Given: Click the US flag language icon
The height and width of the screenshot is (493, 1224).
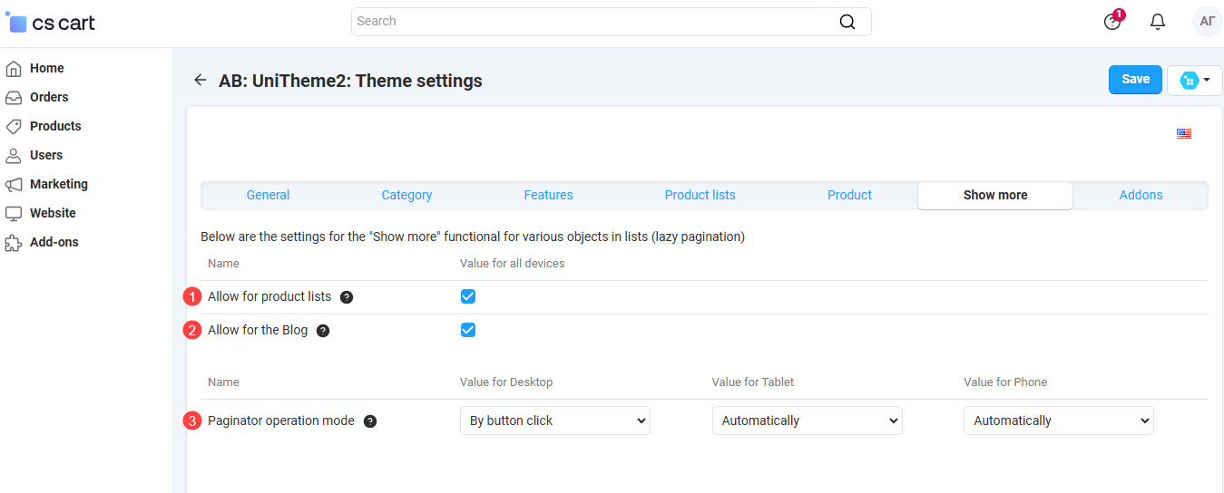Looking at the screenshot, I should point(1183,134).
